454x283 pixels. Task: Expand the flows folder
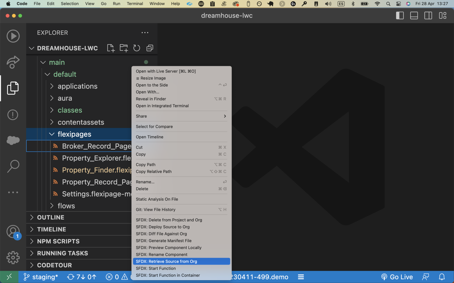[x=52, y=206]
